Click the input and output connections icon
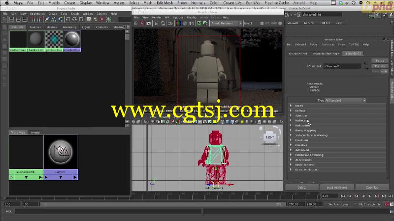The width and height of the screenshot is (394, 221). (x=75, y=19)
